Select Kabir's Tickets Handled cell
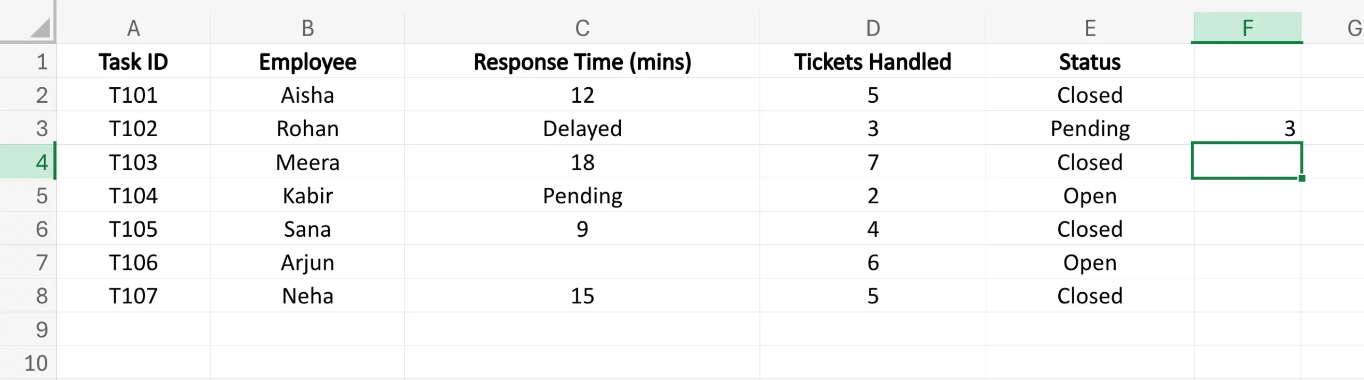1364x380 pixels. (x=872, y=196)
